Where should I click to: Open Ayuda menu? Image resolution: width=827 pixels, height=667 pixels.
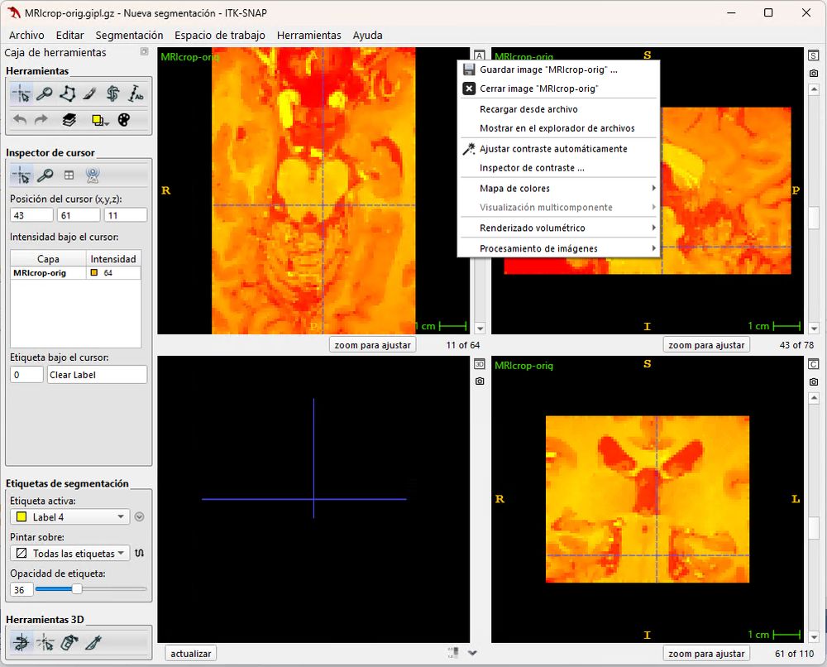(x=368, y=36)
